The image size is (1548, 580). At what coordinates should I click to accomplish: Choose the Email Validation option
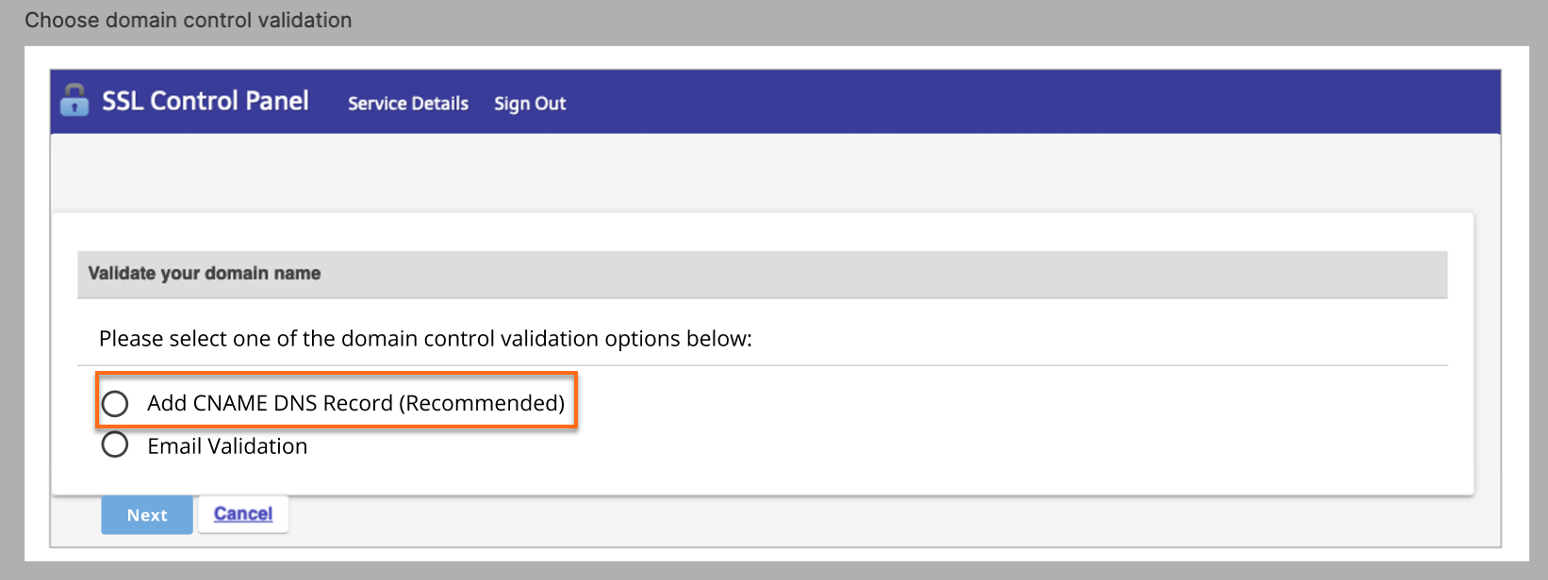click(x=115, y=444)
